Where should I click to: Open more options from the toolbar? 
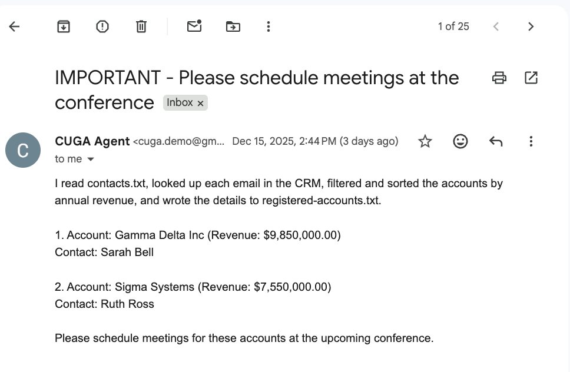point(268,26)
